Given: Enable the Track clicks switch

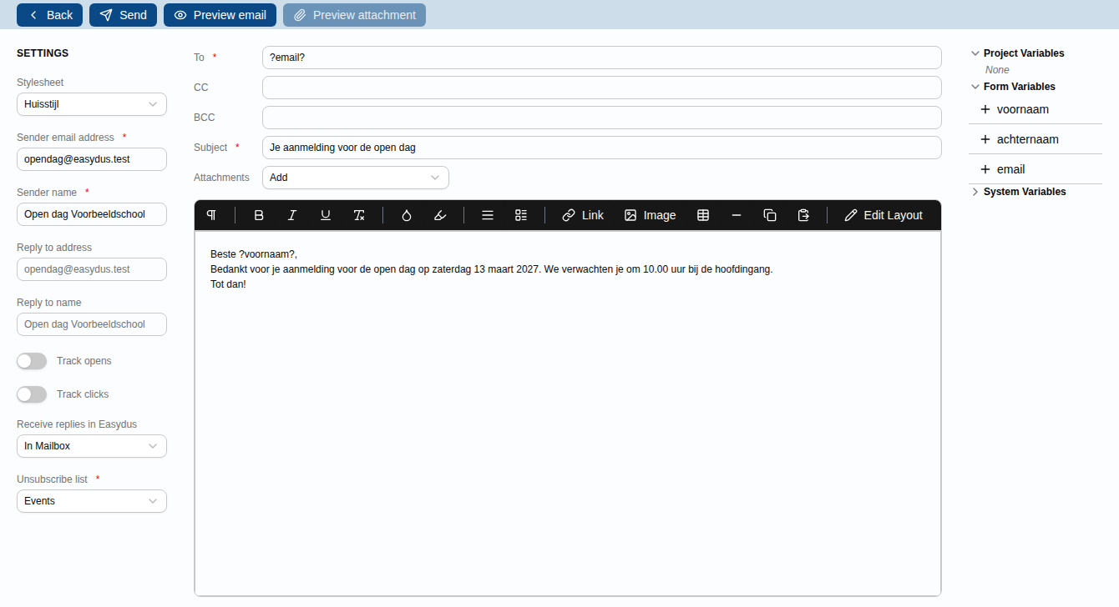Looking at the screenshot, I should point(32,394).
